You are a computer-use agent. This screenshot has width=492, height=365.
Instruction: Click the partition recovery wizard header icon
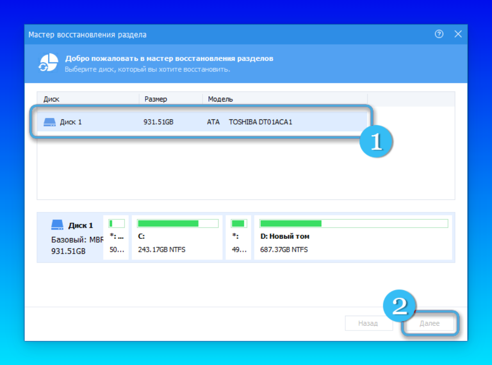(x=48, y=62)
